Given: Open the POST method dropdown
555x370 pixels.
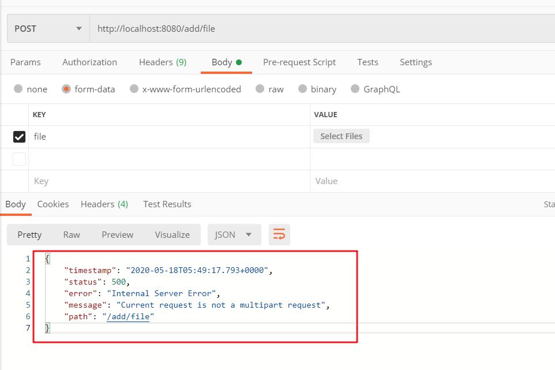Looking at the screenshot, I should pos(48,28).
